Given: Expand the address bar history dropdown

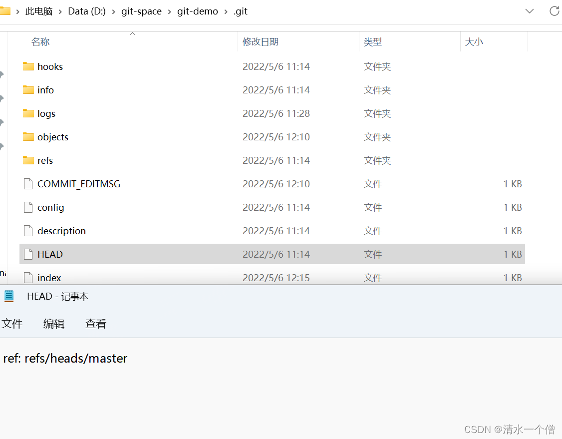Looking at the screenshot, I should point(530,11).
